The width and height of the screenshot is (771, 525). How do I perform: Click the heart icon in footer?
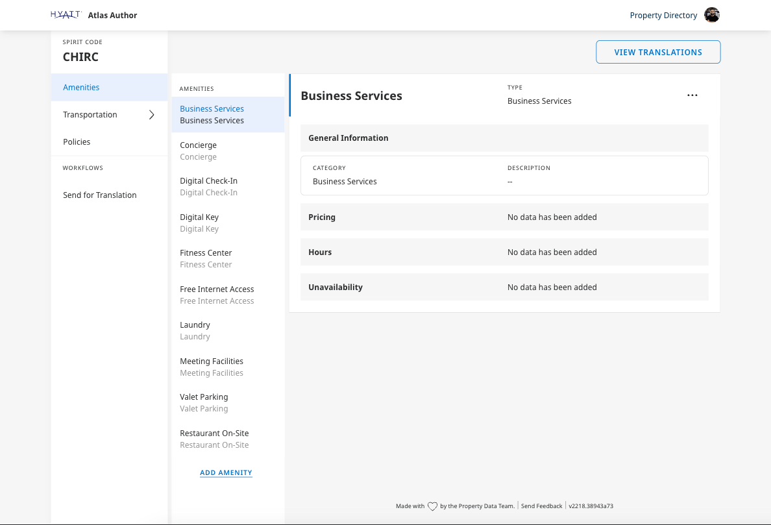pyautogui.click(x=432, y=506)
